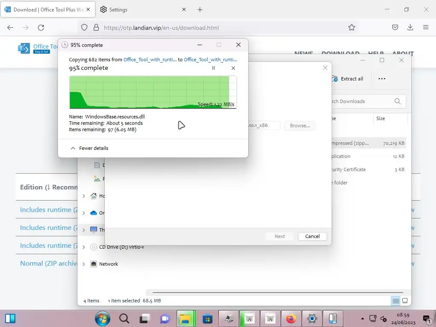Image resolution: width=436 pixels, height=327 pixels.
Task: Open the destination Office_Tool_with_runti... folder link
Action: click(210, 60)
